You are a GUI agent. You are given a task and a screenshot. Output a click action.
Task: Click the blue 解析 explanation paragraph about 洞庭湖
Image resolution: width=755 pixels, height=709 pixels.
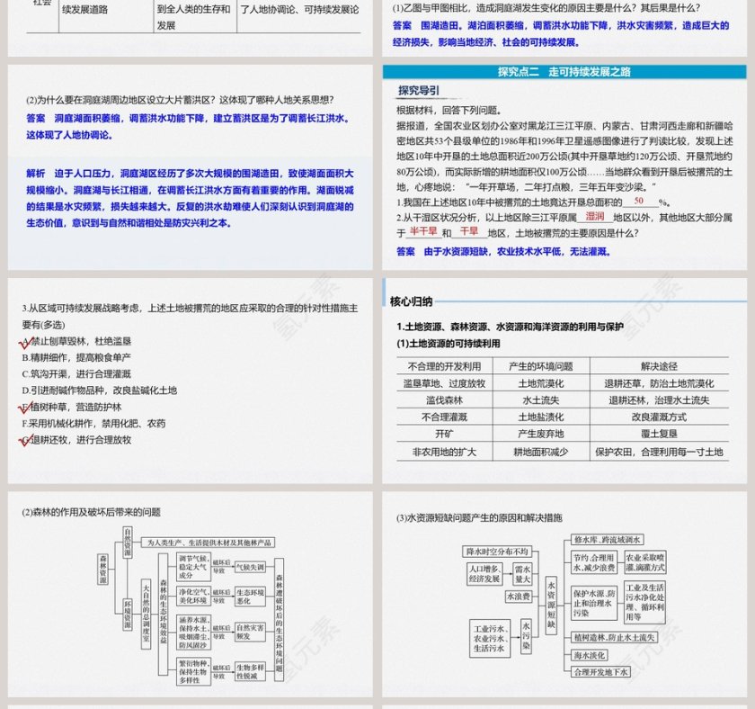190,198
